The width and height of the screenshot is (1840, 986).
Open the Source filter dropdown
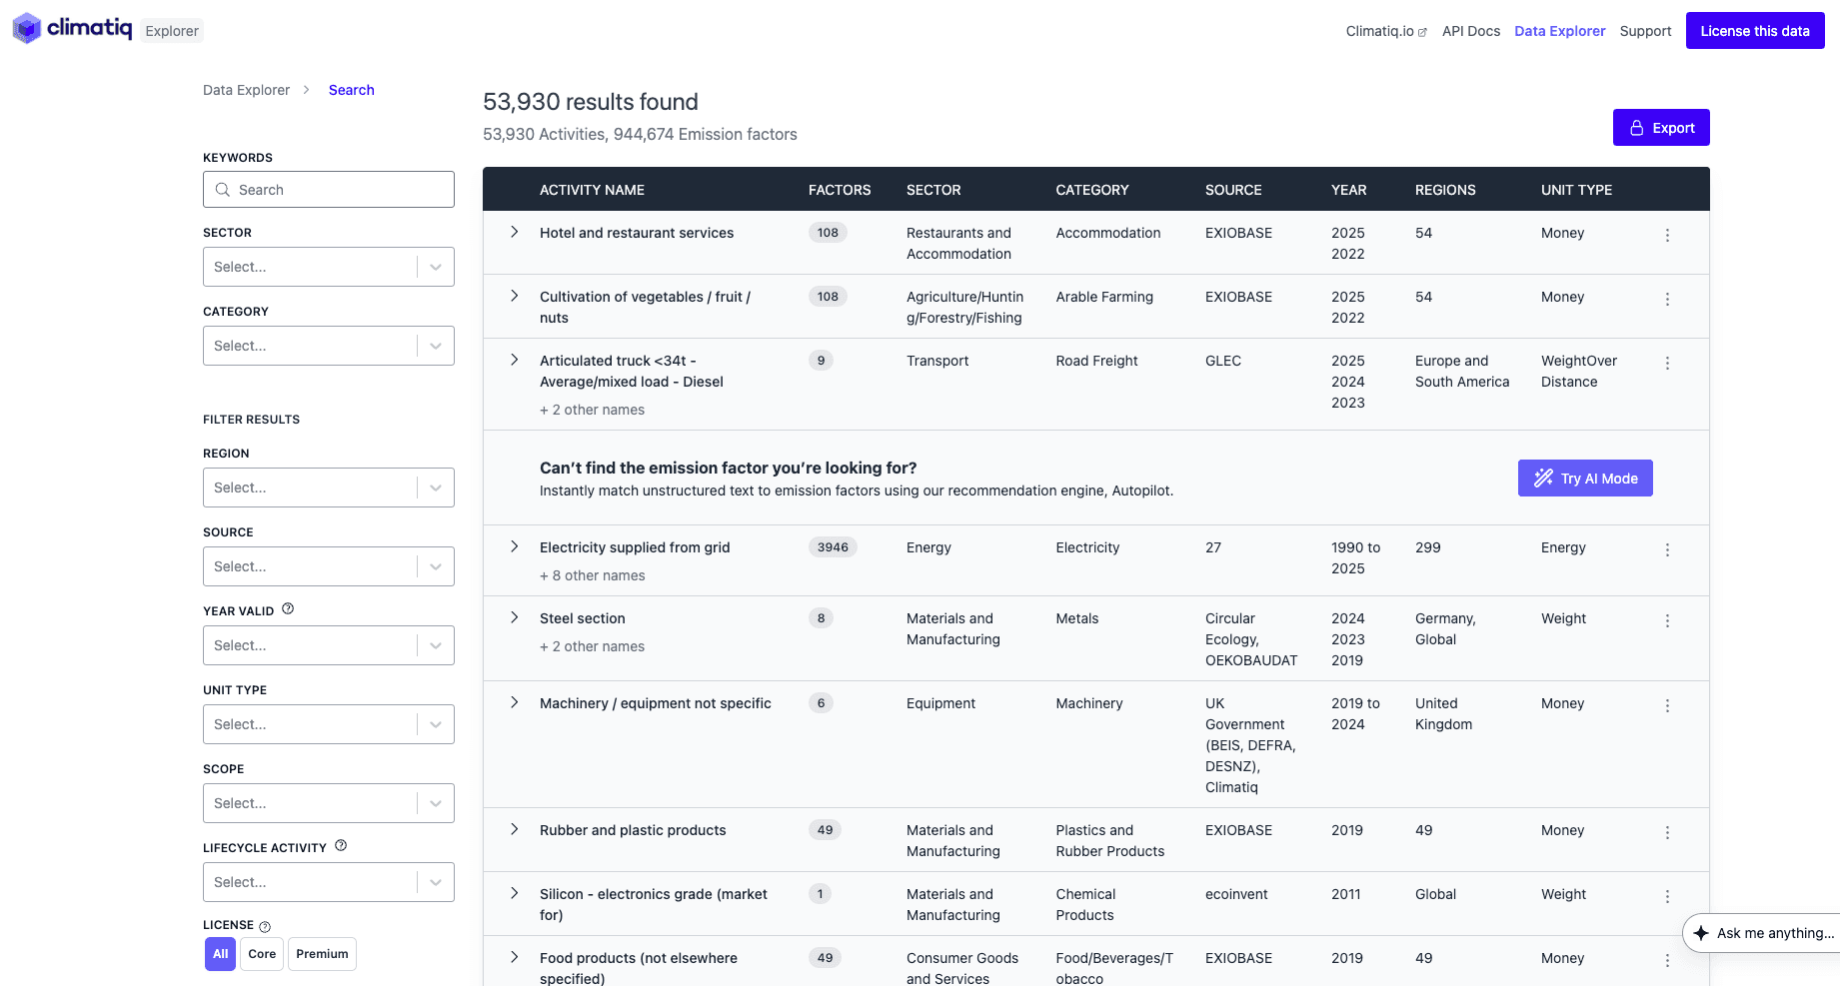[x=329, y=566]
